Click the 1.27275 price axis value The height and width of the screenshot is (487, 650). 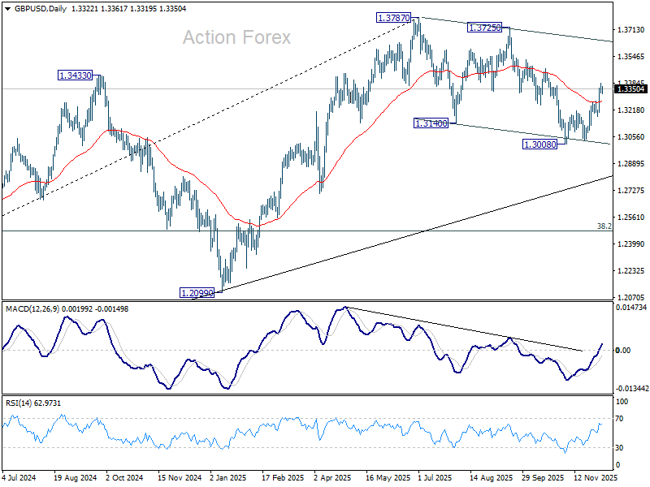coord(631,191)
